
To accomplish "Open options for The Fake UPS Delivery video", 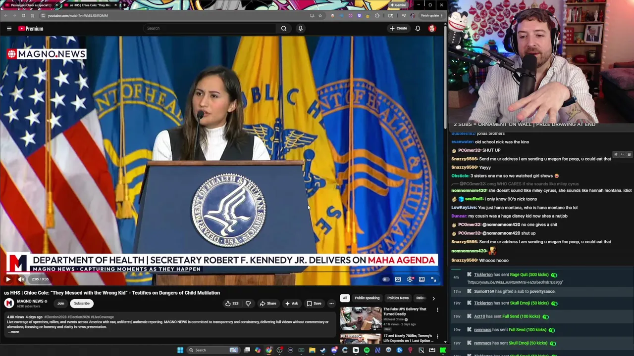I will coord(437,310).
